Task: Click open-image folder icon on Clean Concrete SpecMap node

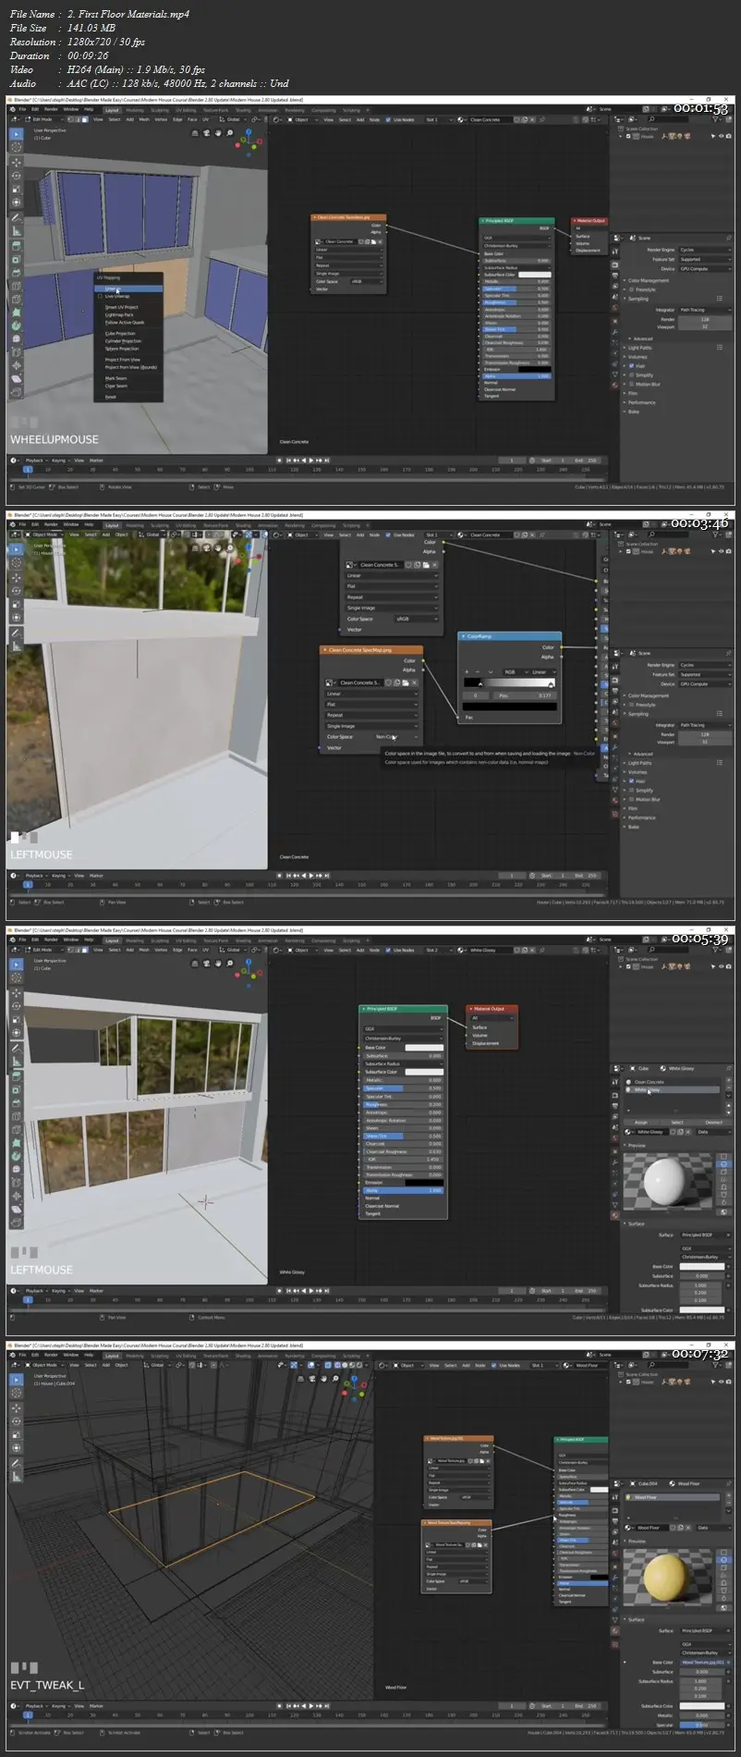Action: coord(406,682)
